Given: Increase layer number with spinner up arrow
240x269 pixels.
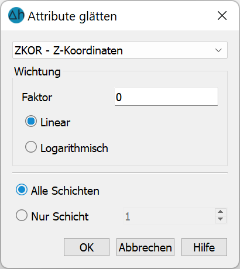Looking at the screenshot, I should (x=221, y=212).
